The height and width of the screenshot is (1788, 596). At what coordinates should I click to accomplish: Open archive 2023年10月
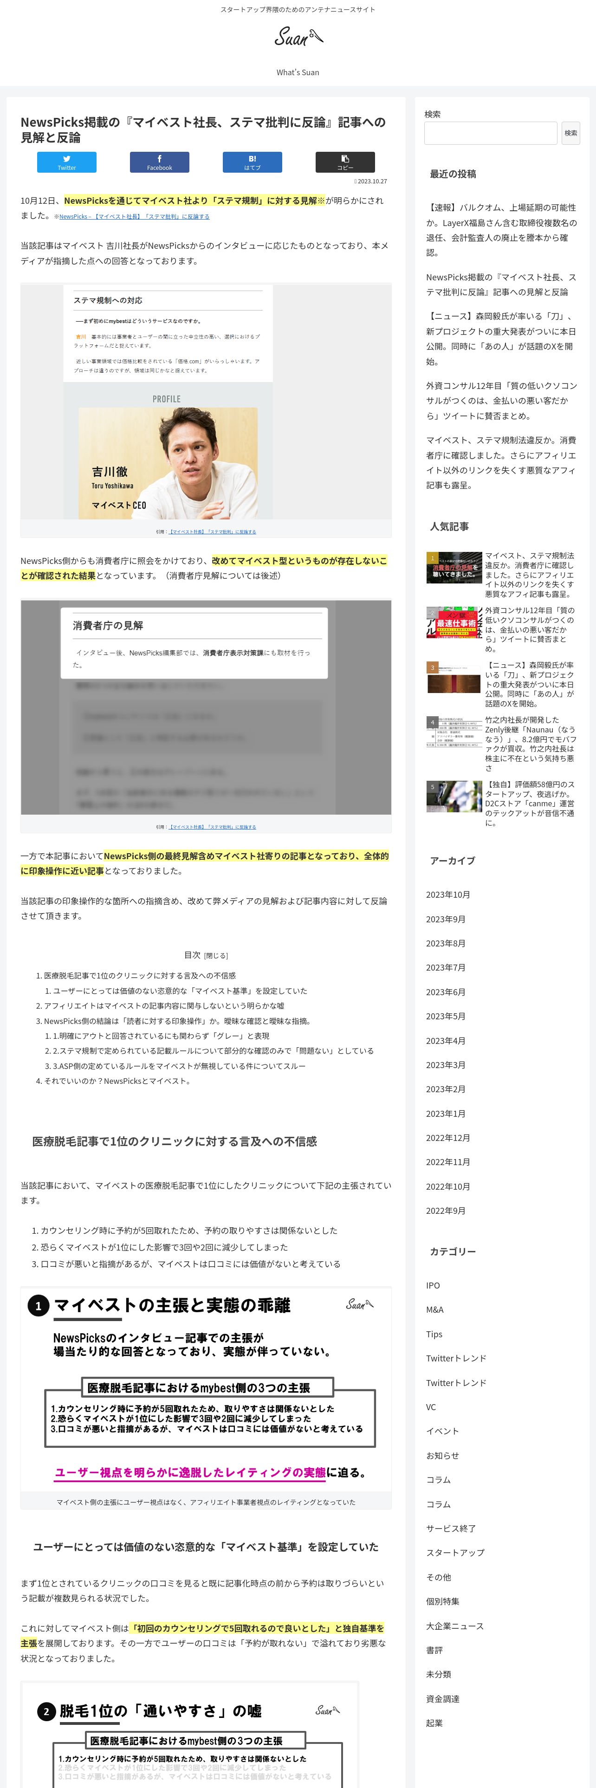pos(447,894)
